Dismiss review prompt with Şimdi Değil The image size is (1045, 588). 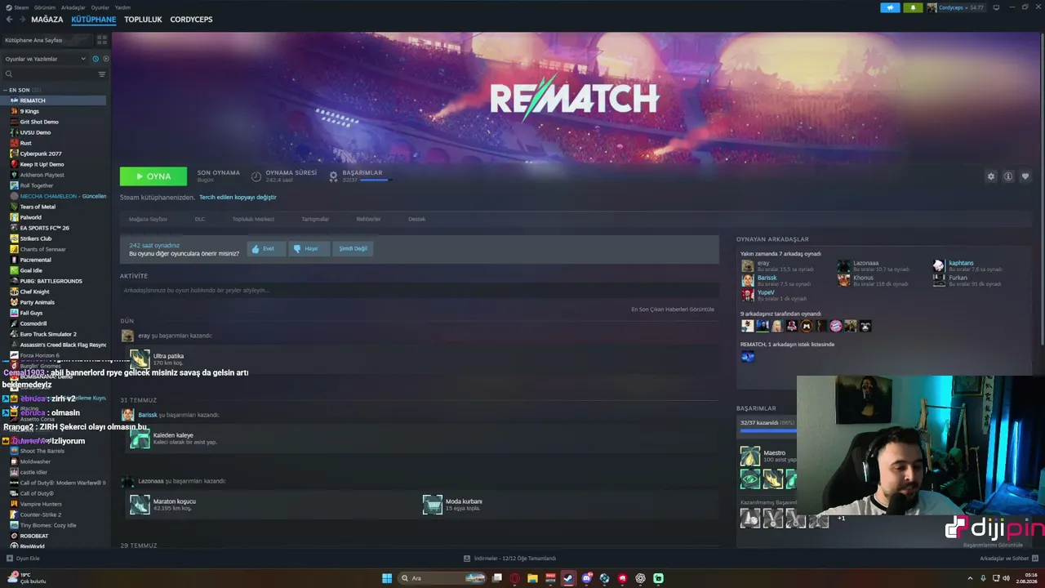click(353, 248)
